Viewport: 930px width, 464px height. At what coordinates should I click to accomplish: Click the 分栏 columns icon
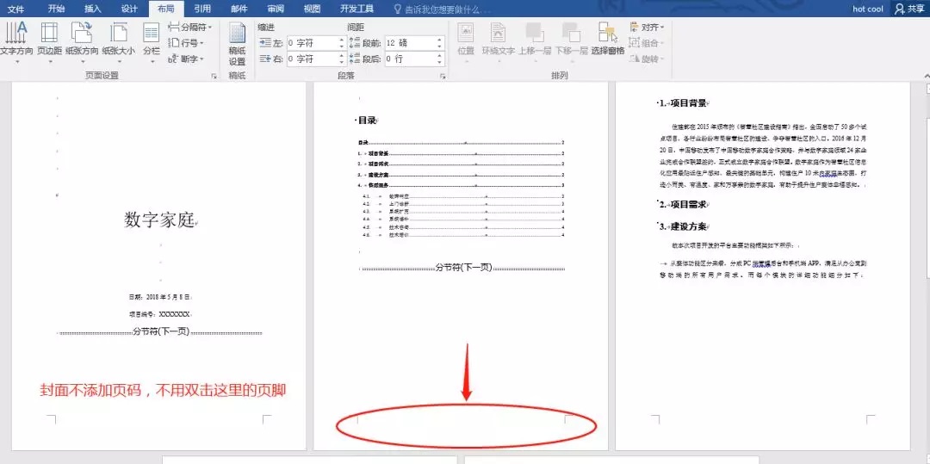pyautogui.click(x=152, y=39)
